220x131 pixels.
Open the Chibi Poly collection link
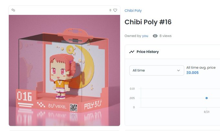coord(133,11)
